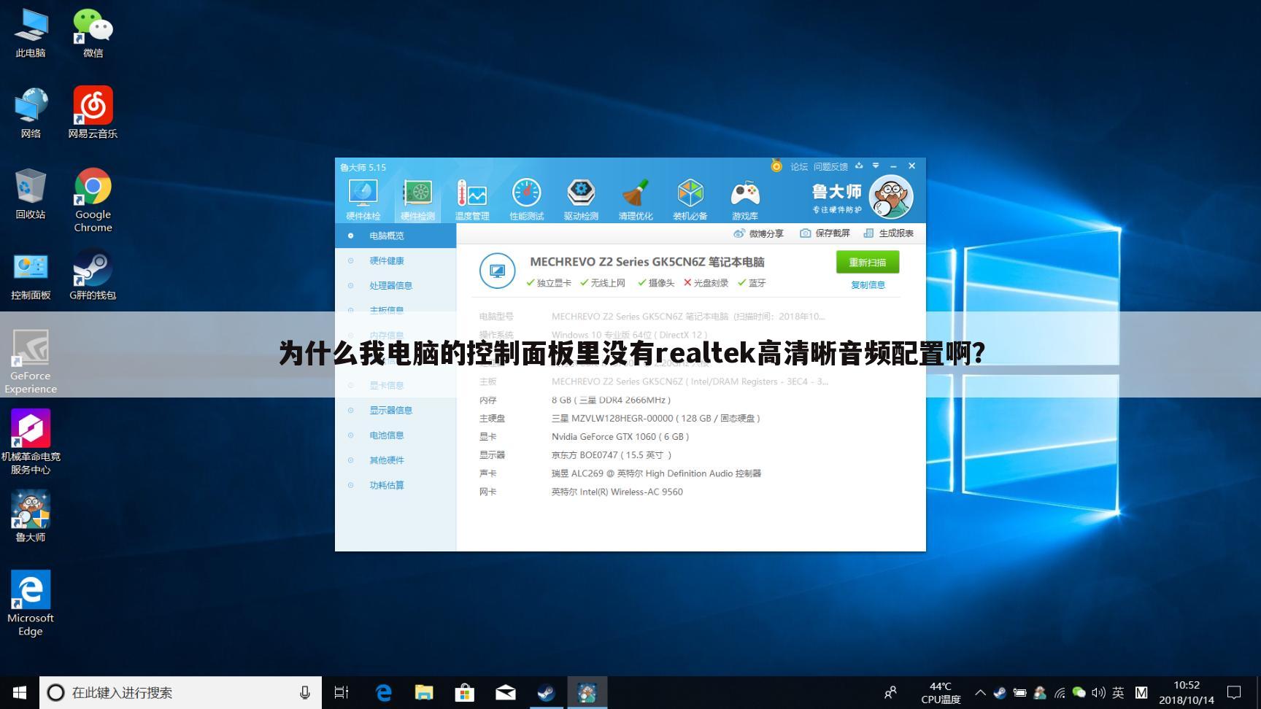Open File Explorer from the taskbar
Viewport: 1261px width, 709px height.
tap(424, 692)
